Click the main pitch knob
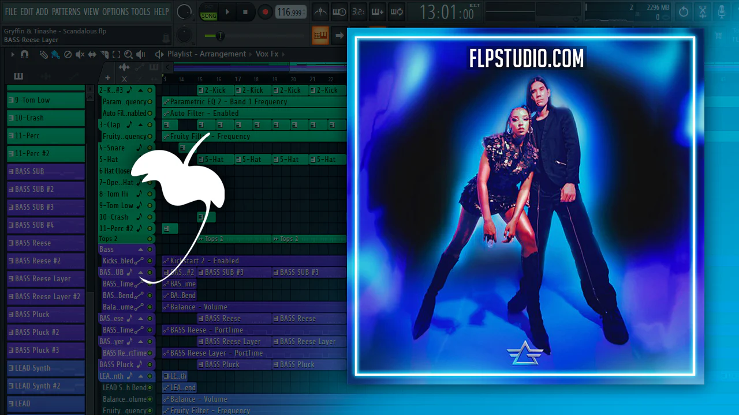This screenshot has height=415, width=739. (184, 35)
